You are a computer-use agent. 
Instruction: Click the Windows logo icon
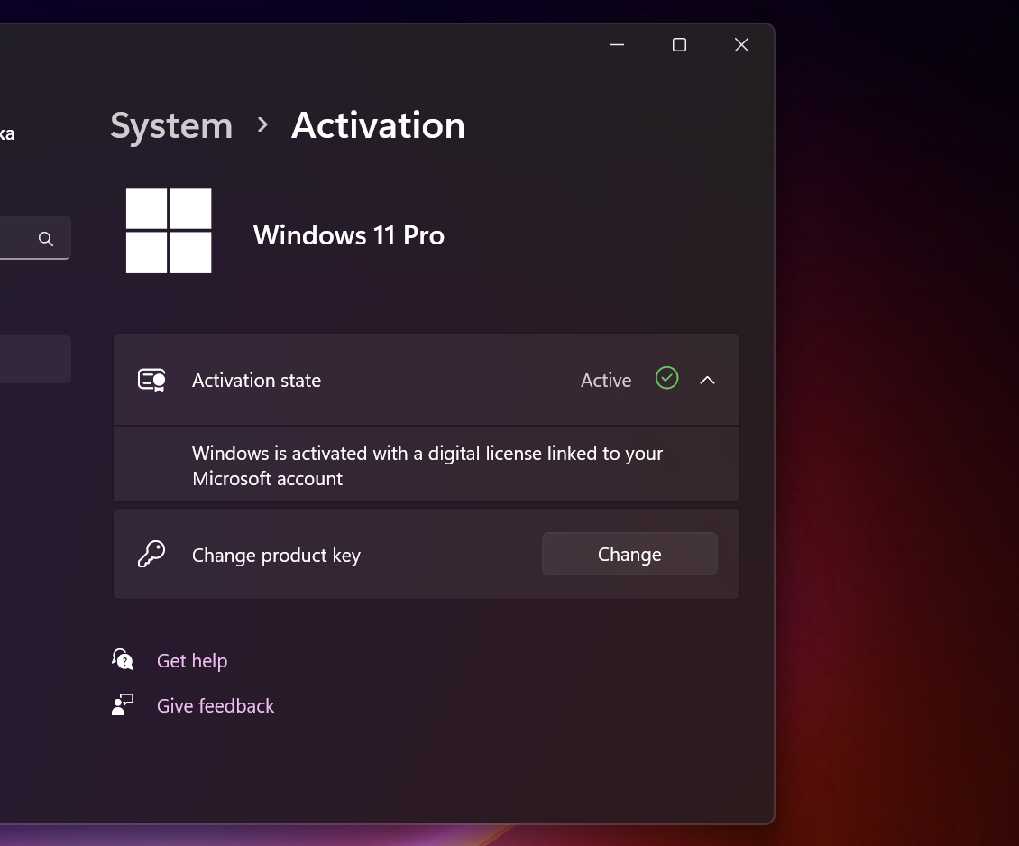pyautogui.click(x=169, y=231)
